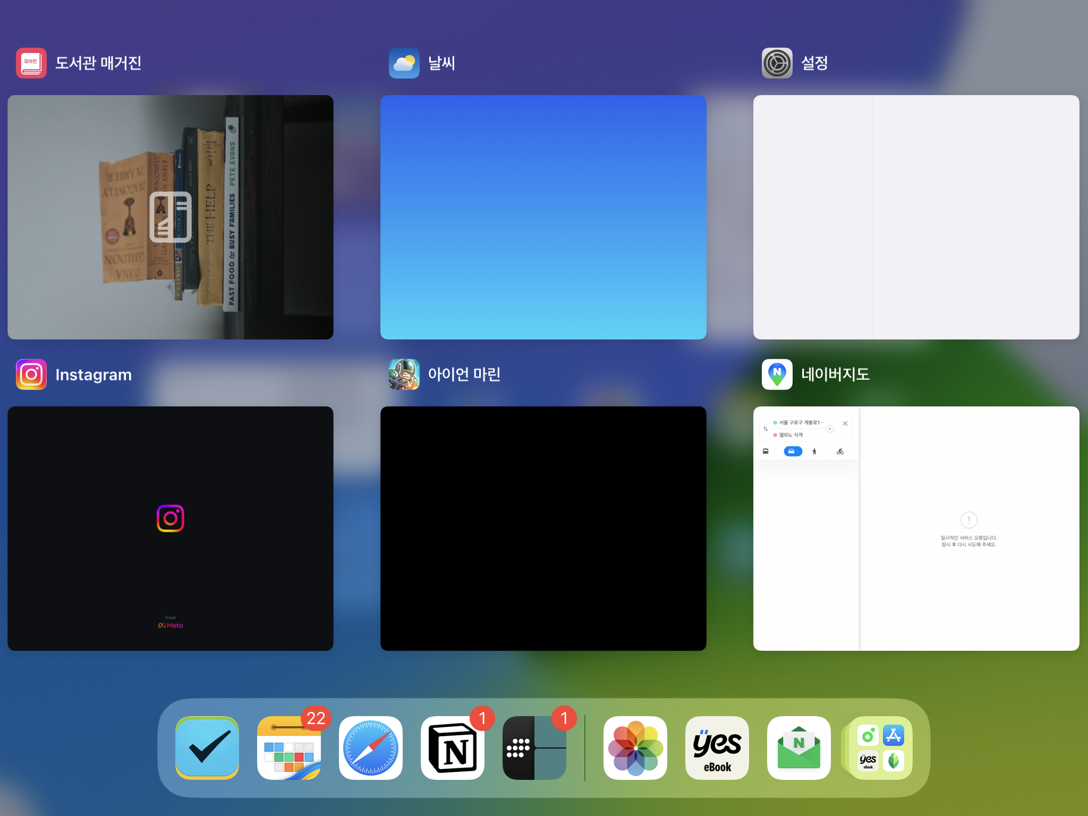Launch the Photos app from dock

tap(635, 747)
